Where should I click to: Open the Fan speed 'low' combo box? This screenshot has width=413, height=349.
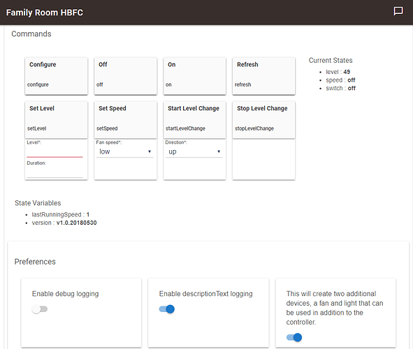pyautogui.click(x=124, y=151)
